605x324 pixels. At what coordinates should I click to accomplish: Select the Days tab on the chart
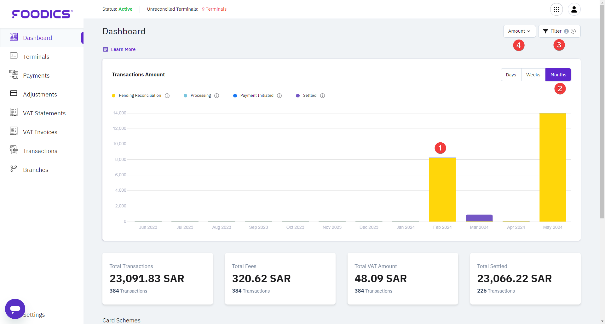[511, 74]
